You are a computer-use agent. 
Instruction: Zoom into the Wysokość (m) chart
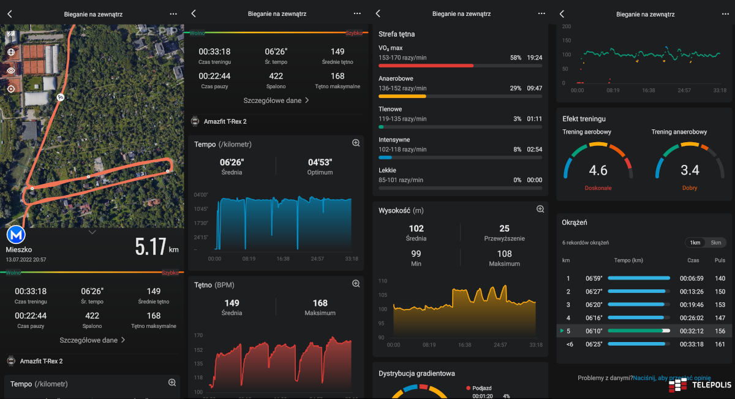tap(540, 209)
